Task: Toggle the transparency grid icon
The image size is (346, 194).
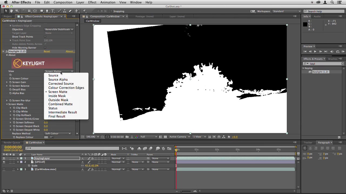Action: [165, 137]
